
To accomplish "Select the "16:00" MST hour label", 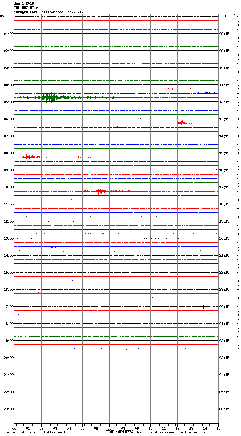I will 9,290.
